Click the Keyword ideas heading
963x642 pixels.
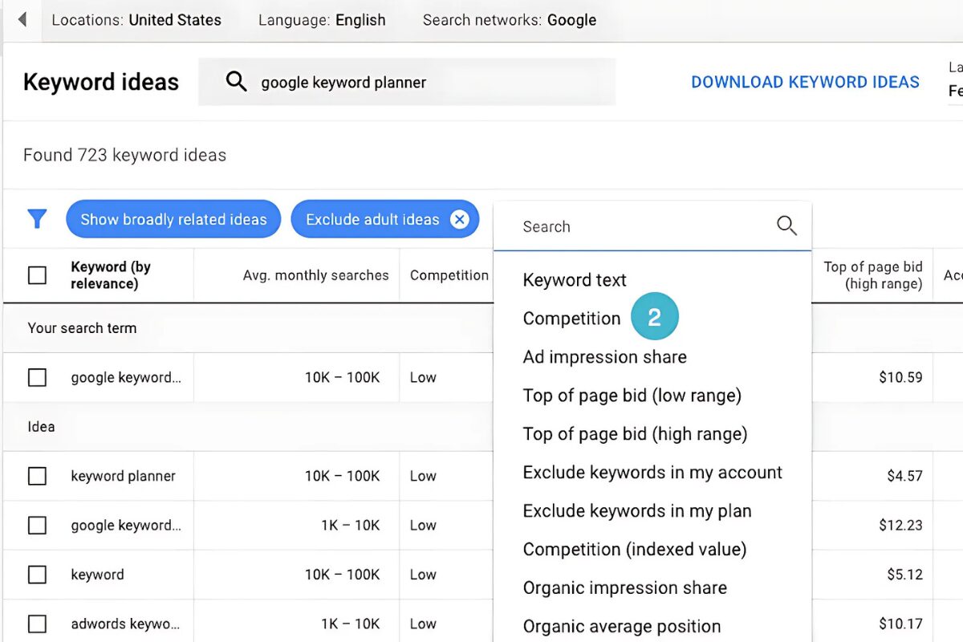tap(101, 82)
